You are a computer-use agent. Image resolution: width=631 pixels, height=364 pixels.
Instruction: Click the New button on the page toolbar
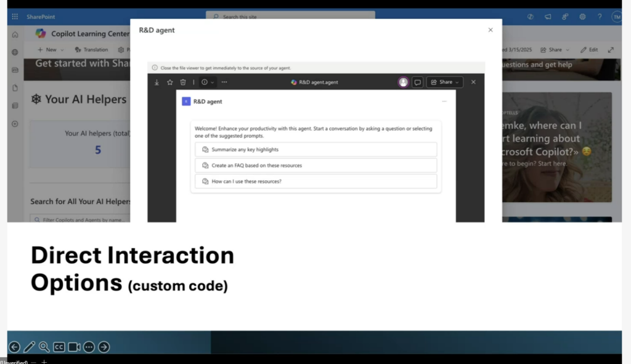(47, 49)
